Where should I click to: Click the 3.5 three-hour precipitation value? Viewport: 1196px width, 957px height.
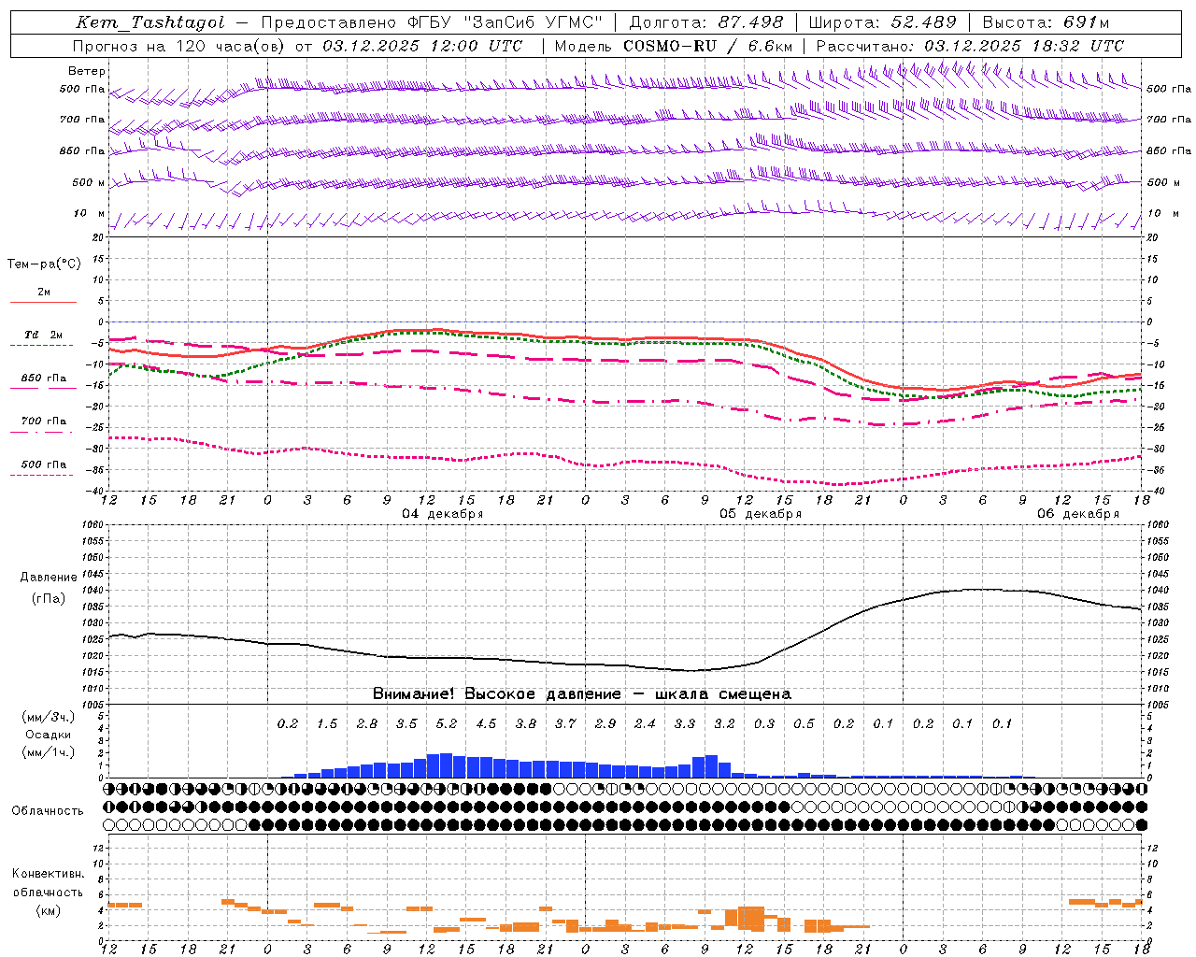406,723
